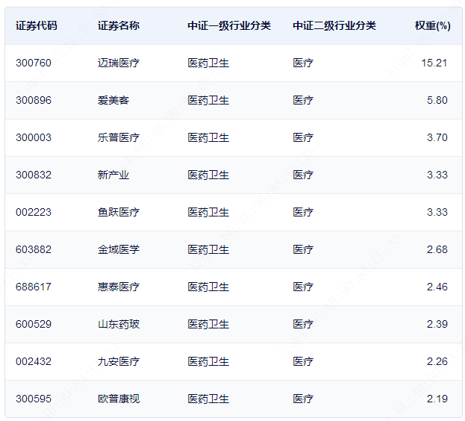
Task: Click the 证券名称 column header
Action: pos(119,26)
